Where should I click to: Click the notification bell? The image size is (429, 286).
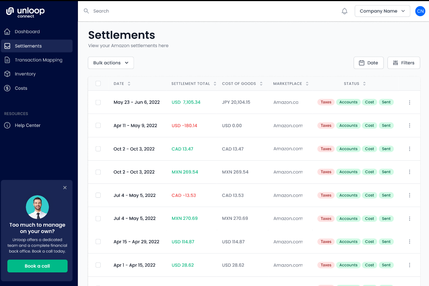pyautogui.click(x=344, y=11)
